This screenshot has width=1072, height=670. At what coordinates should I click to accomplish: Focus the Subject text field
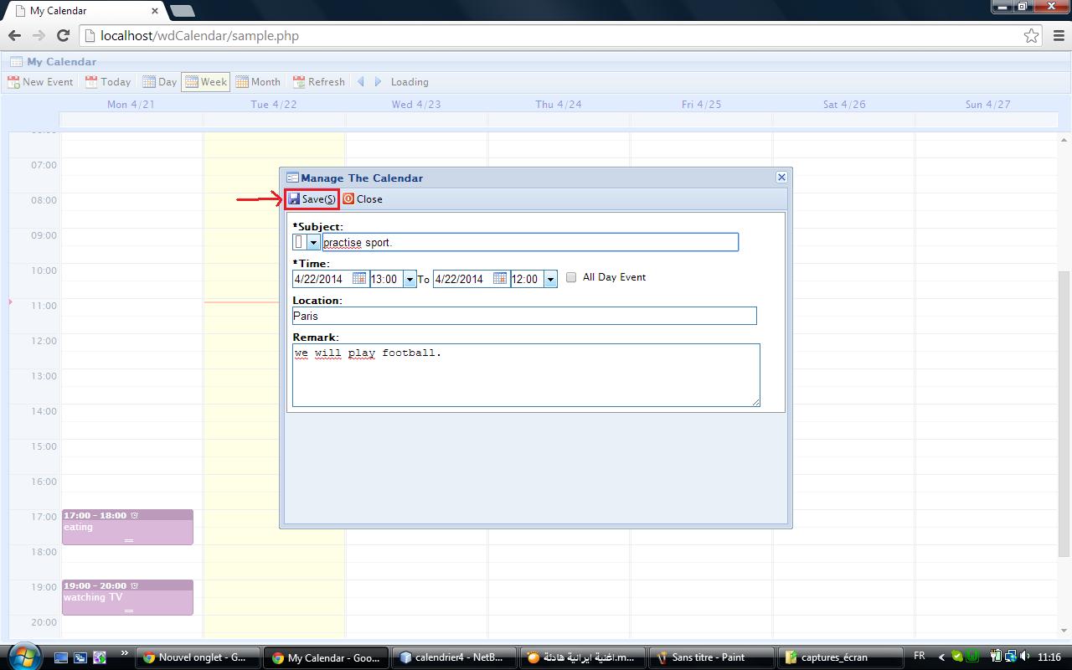pyautogui.click(x=530, y=242)
